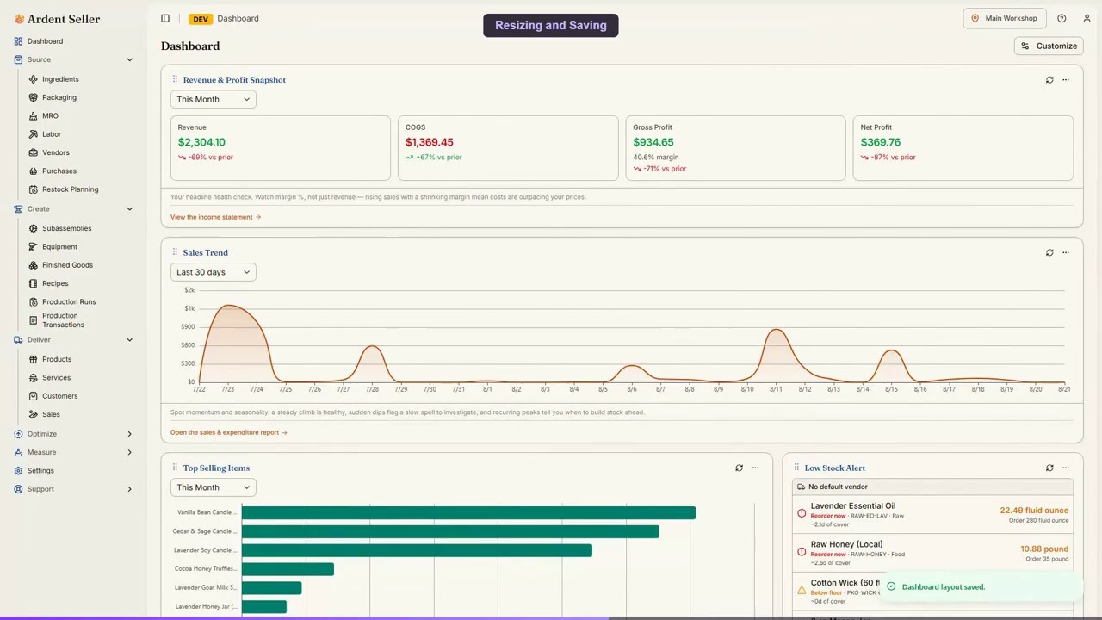
Task: Open the Last 30 days dropdown
Action: tap(214, 272)
